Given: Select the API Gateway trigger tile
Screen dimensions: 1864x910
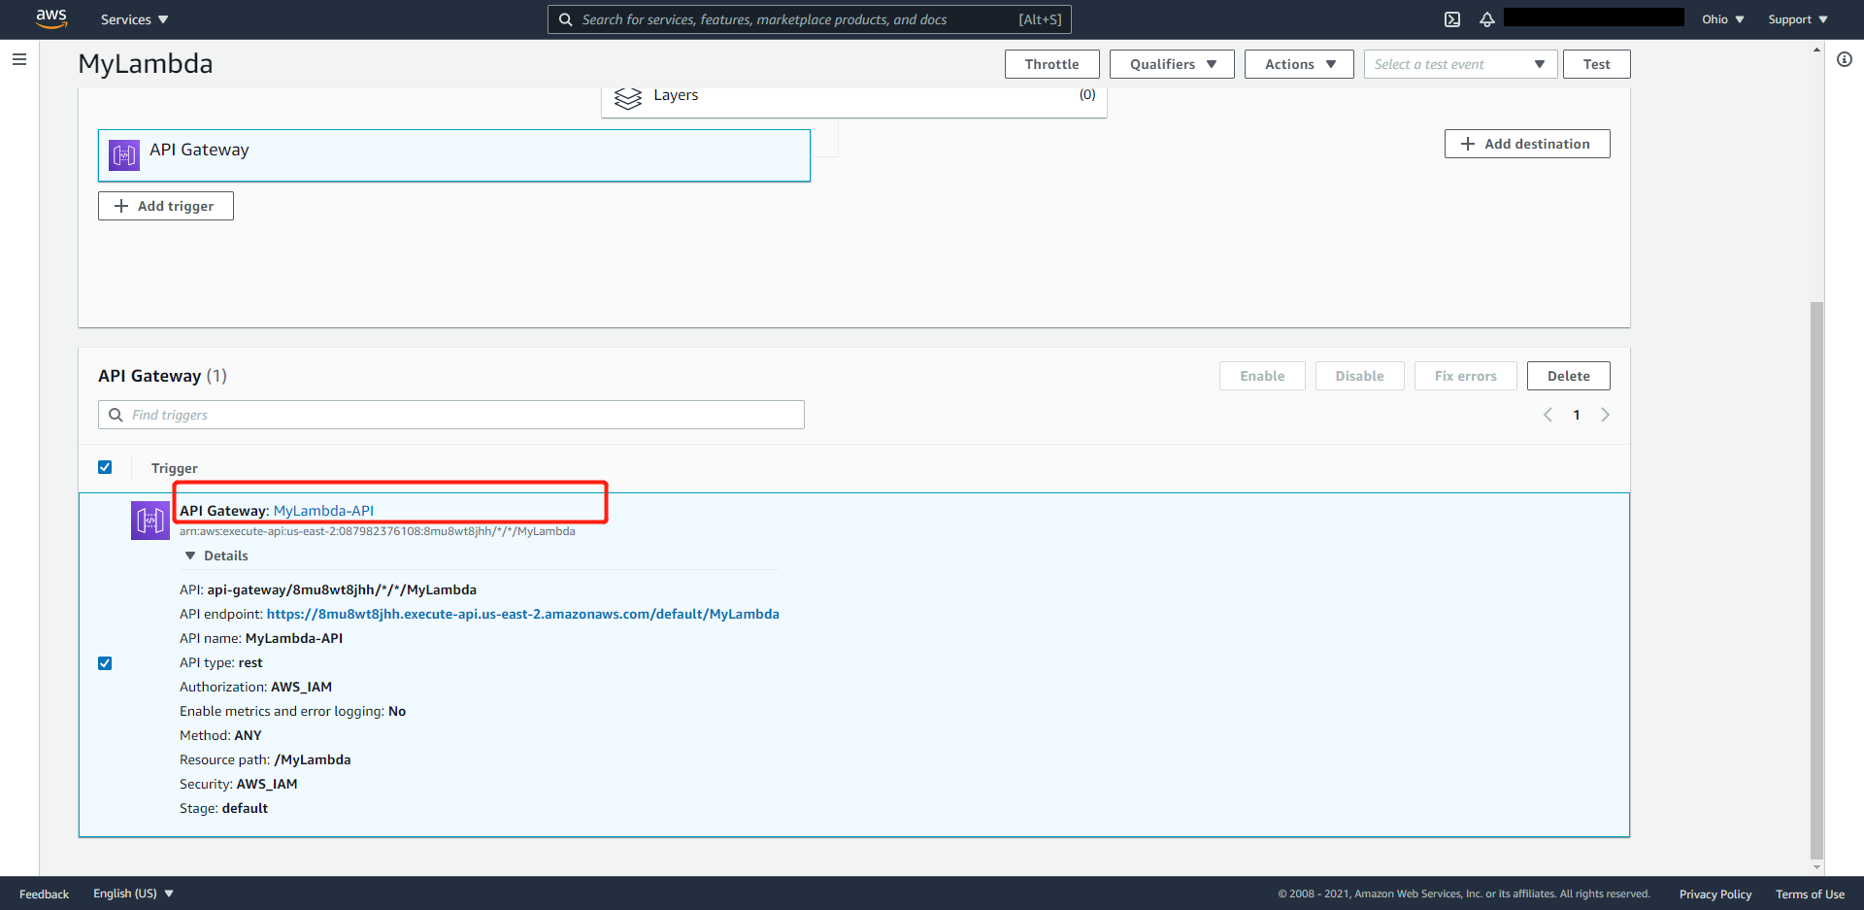Looking at the screenshot, I should click(x=453, y=154).
